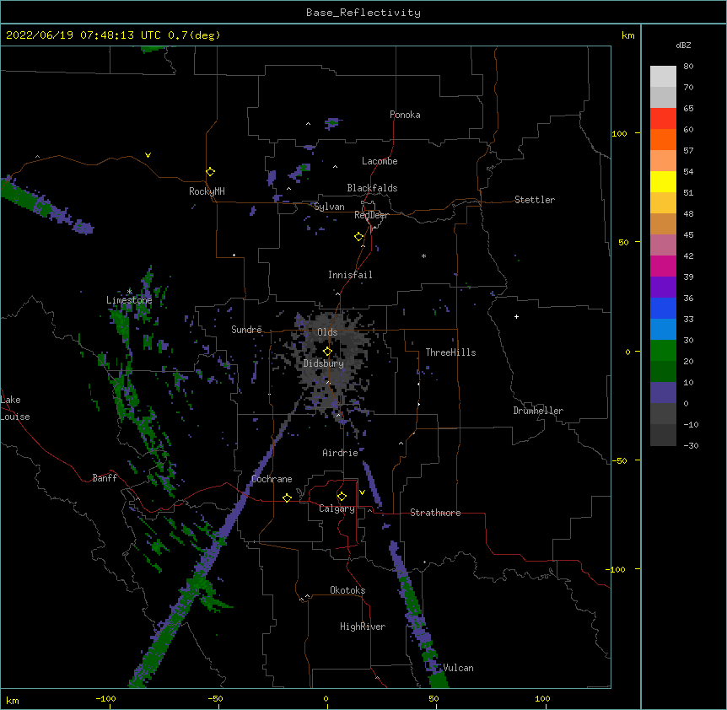Click the Didsbury town label

pos(323,363)
